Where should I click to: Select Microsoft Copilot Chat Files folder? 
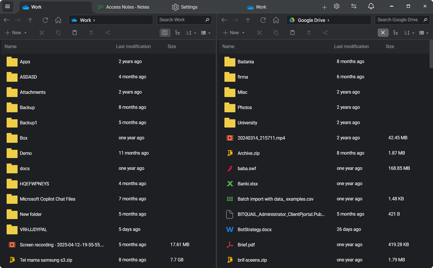[x=108, y=199]
